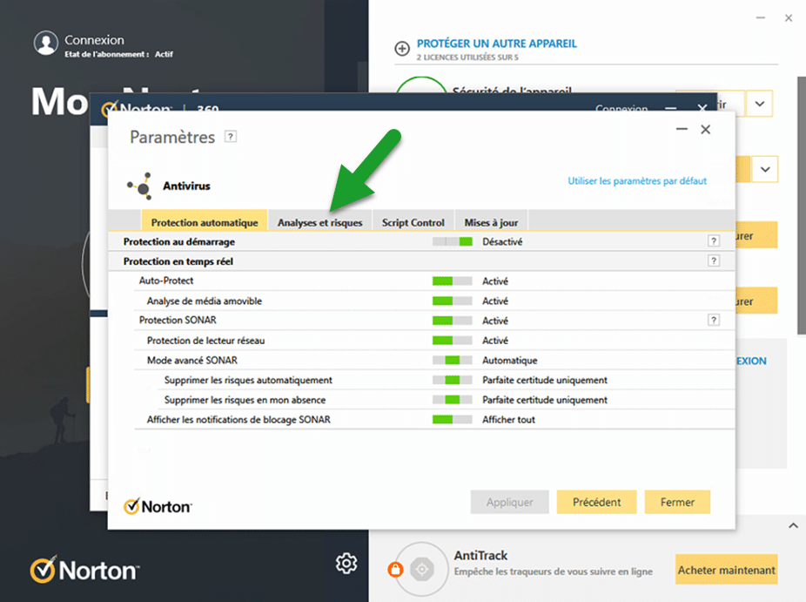The height and width of the screenshot is (602, 806).
Task: Click the AntiTrack target icon
Action: tap(422, 569)
